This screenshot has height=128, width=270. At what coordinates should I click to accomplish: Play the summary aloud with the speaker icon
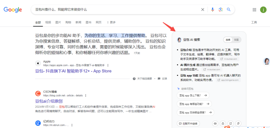pos(215,124)
